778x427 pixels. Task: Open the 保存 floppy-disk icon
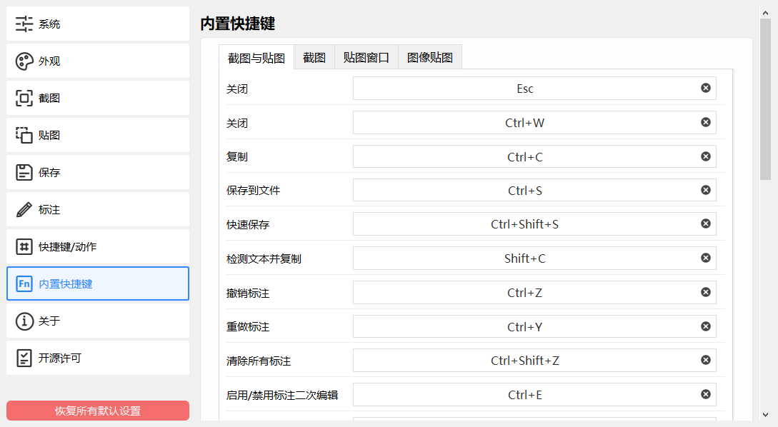coord(24,172)
